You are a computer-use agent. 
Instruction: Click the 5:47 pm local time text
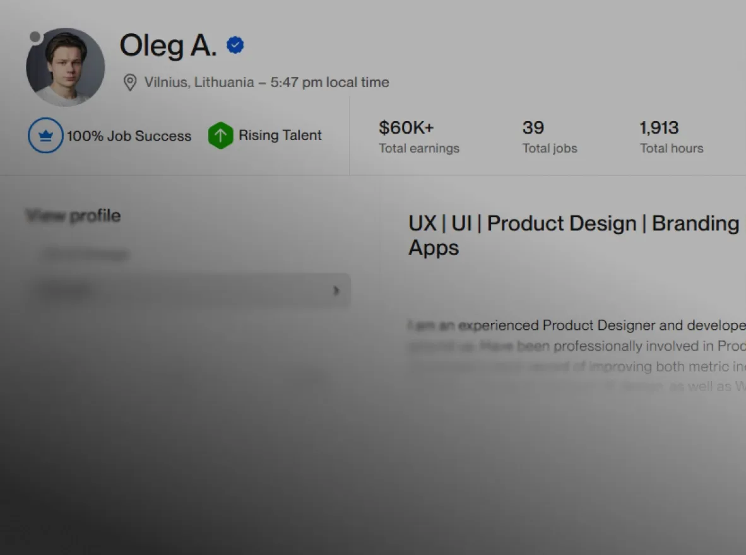coord(329,82)
